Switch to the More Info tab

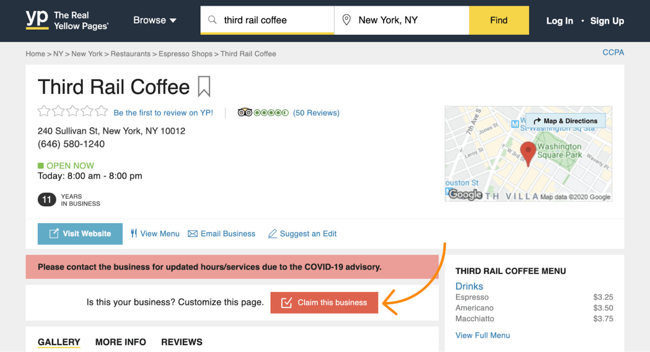120,342
